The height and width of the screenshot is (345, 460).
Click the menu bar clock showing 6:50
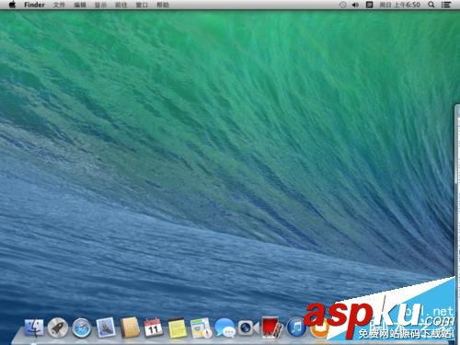[x=399, y=5]
